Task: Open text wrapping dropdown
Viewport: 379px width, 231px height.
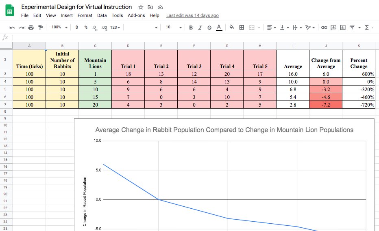Action: point(297,28)
